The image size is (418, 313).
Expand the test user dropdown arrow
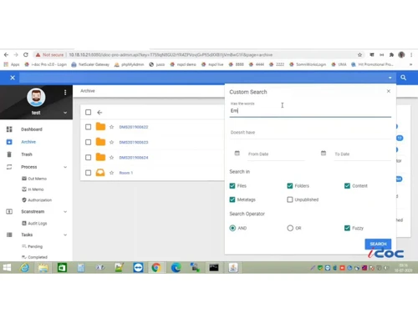[65, 113]
